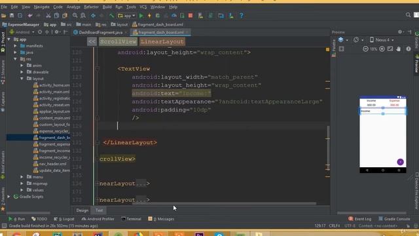Click the blue Help question mark icon
The image size is (419, 236).
[242, 16]
